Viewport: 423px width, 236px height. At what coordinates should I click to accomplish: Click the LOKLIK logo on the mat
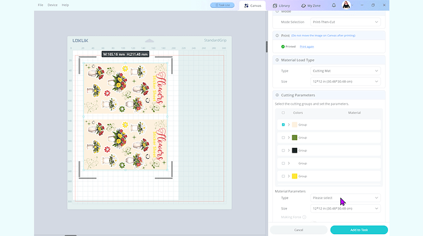pos(80,40)
